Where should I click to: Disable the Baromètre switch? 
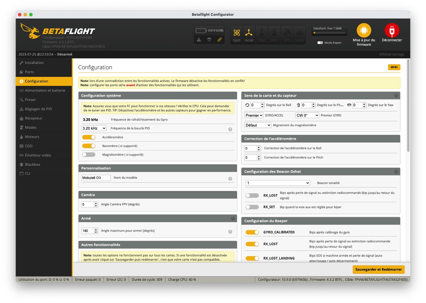click(x=89, y=146)
